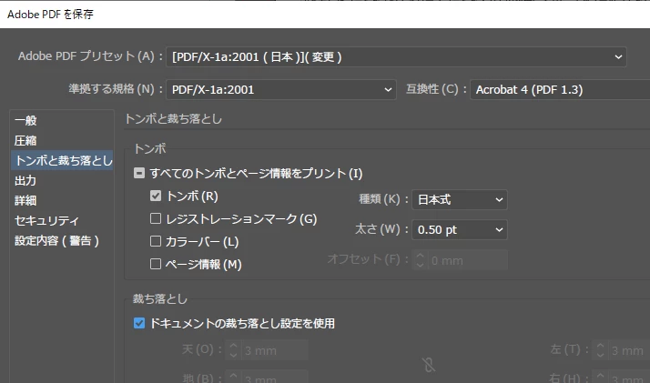Click the bleed link chain icon
This screenshot has width=650, height=383.
coord(429,365)
